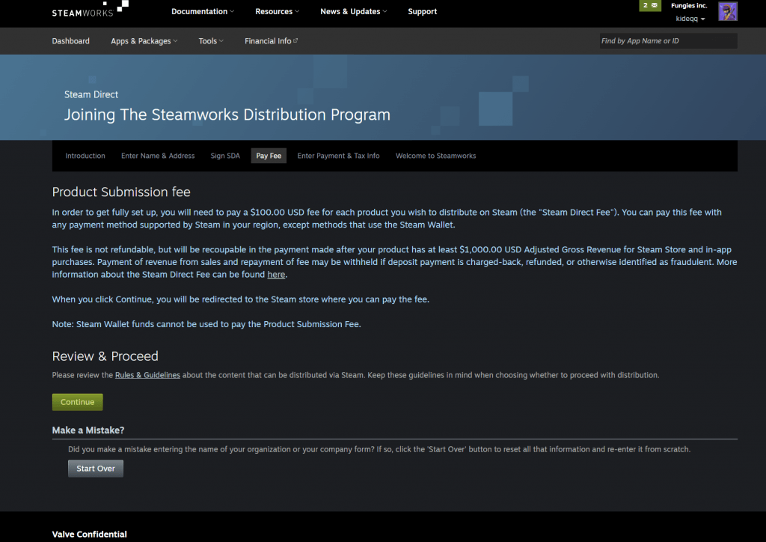Click the Steamworks logo
766x542 pixels.
pos(90,10)
